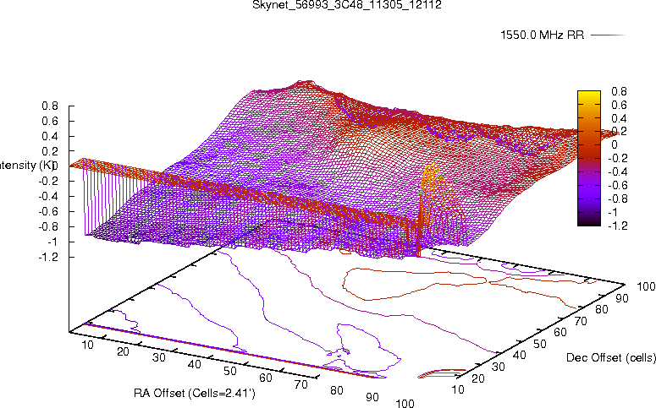Click the 0.4 label on the color bar
The height and width of the screenshot is (408, 656).
pos(620,118)
